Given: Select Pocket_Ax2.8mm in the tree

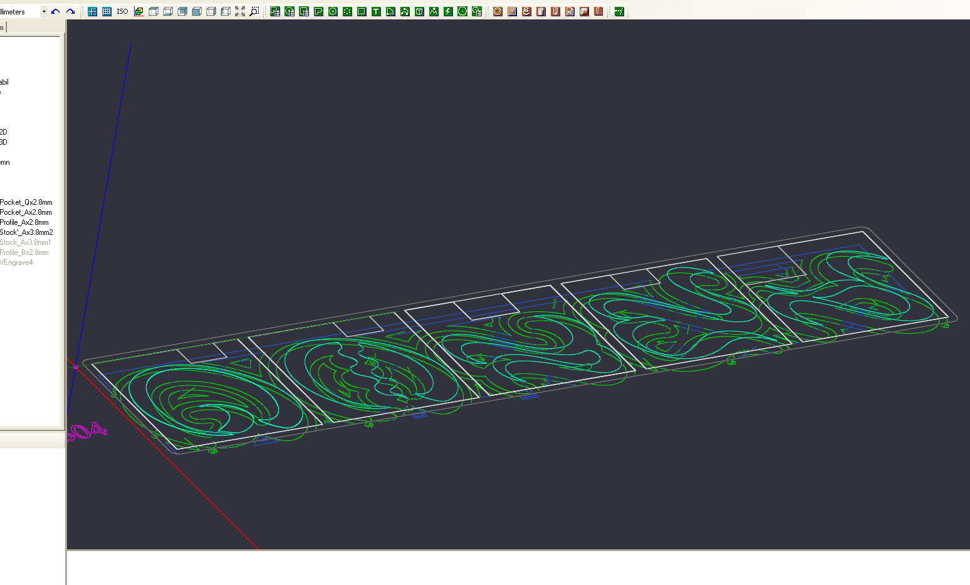Looking at the screenshot, I should tap(26, 212).
